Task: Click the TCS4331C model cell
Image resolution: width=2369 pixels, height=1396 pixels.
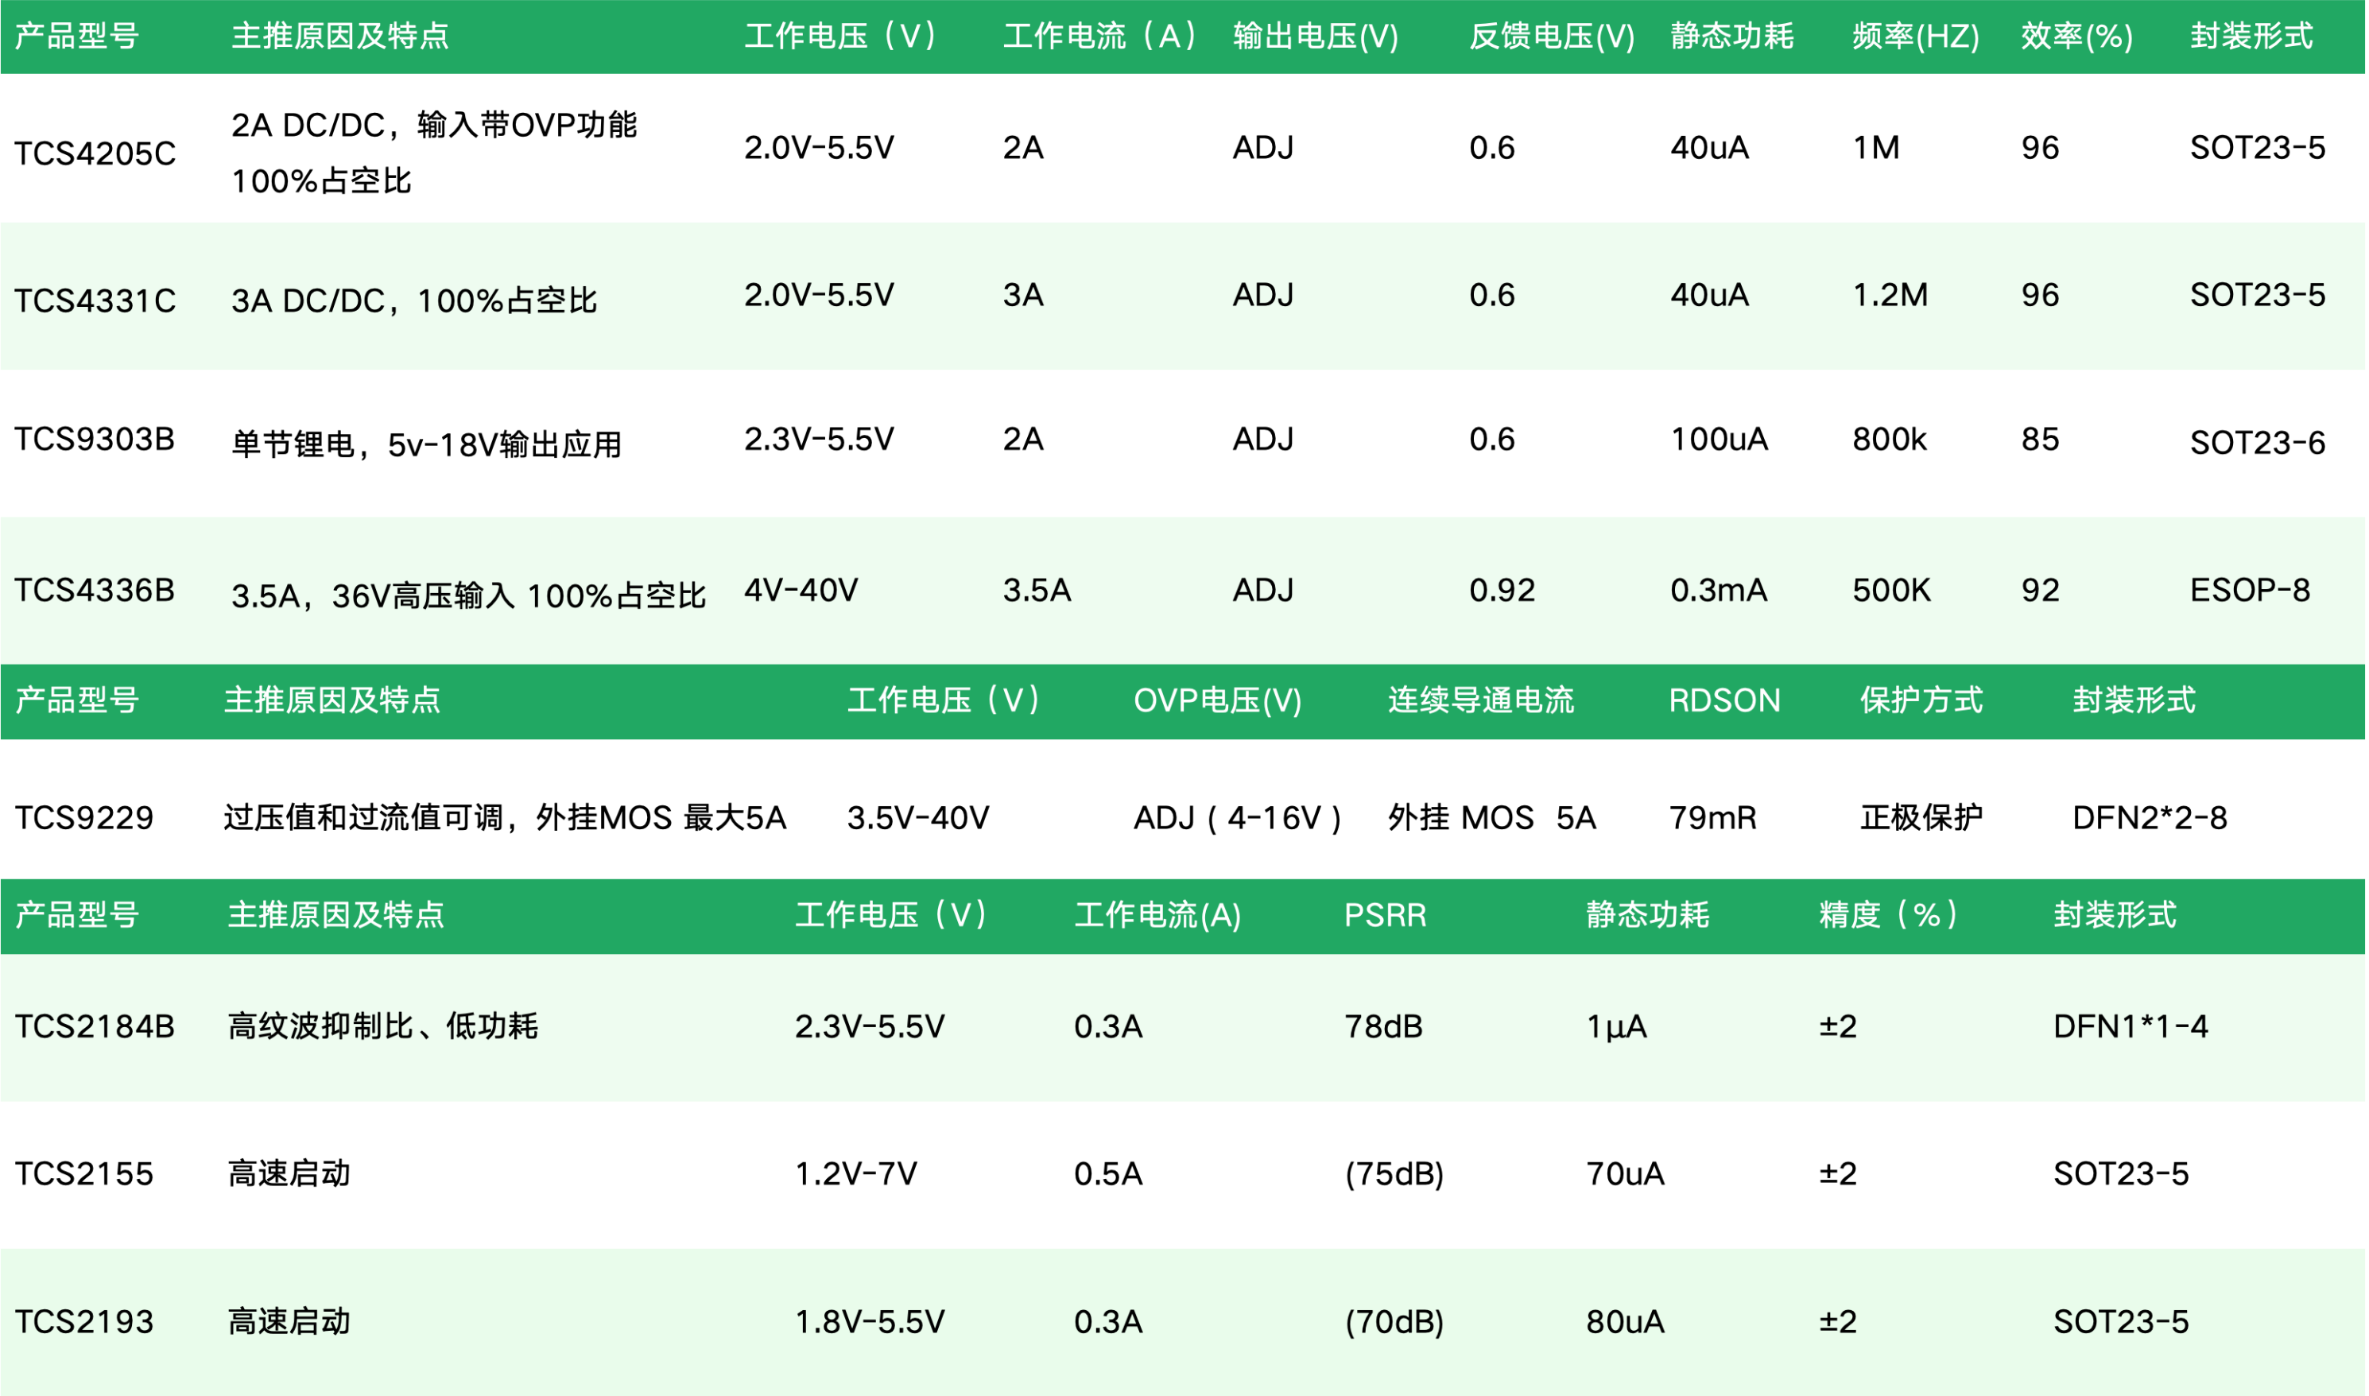Action: (95, 301)
